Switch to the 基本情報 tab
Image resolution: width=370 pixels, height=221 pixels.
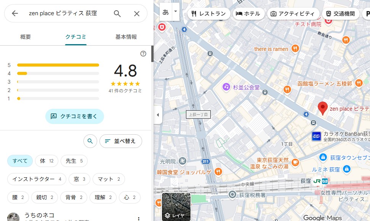point(126,37)
